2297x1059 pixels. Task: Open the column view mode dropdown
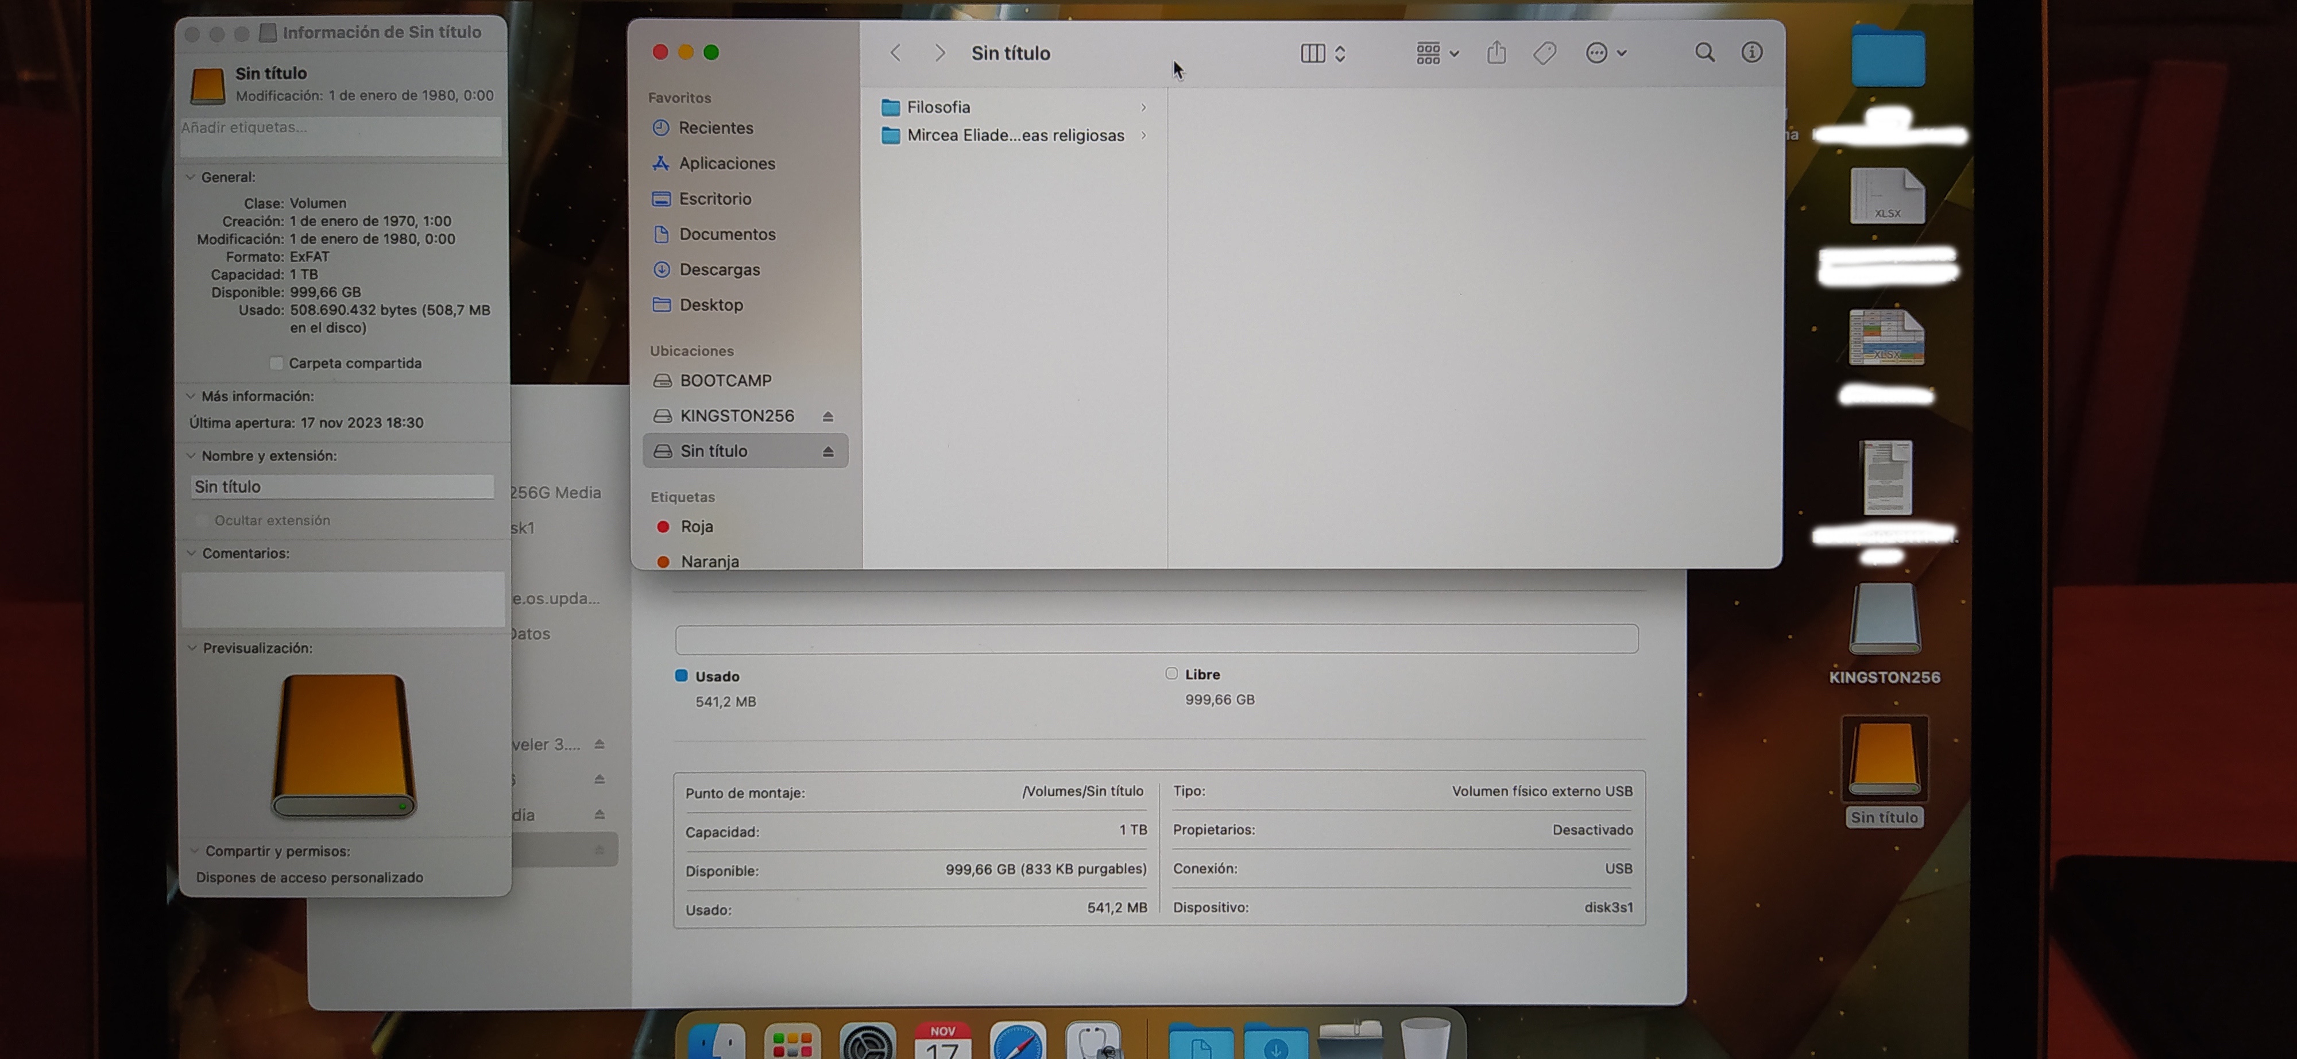click(x=1322, y=53)
